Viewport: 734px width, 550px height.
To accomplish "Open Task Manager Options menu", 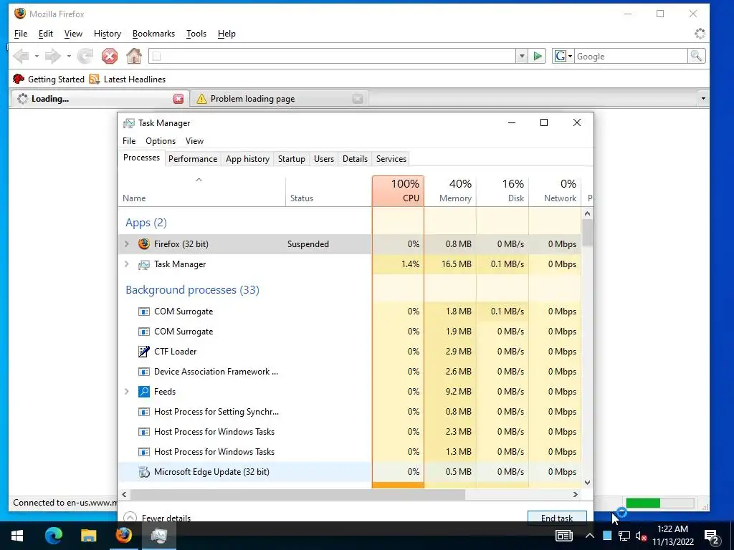I will (x=161, y=141).
